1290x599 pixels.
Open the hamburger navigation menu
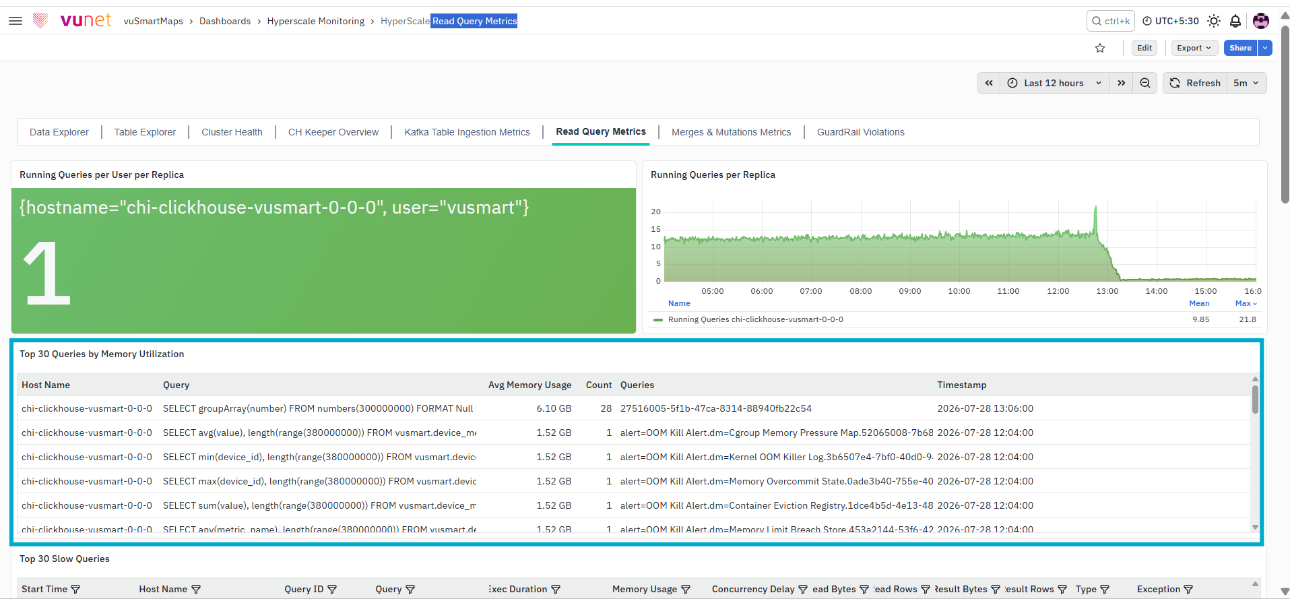click(15, 21)
